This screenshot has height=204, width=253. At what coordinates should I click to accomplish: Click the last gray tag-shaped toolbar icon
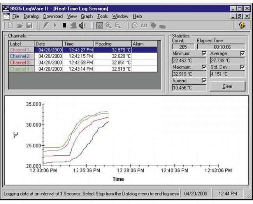click(x=162, y=26)
